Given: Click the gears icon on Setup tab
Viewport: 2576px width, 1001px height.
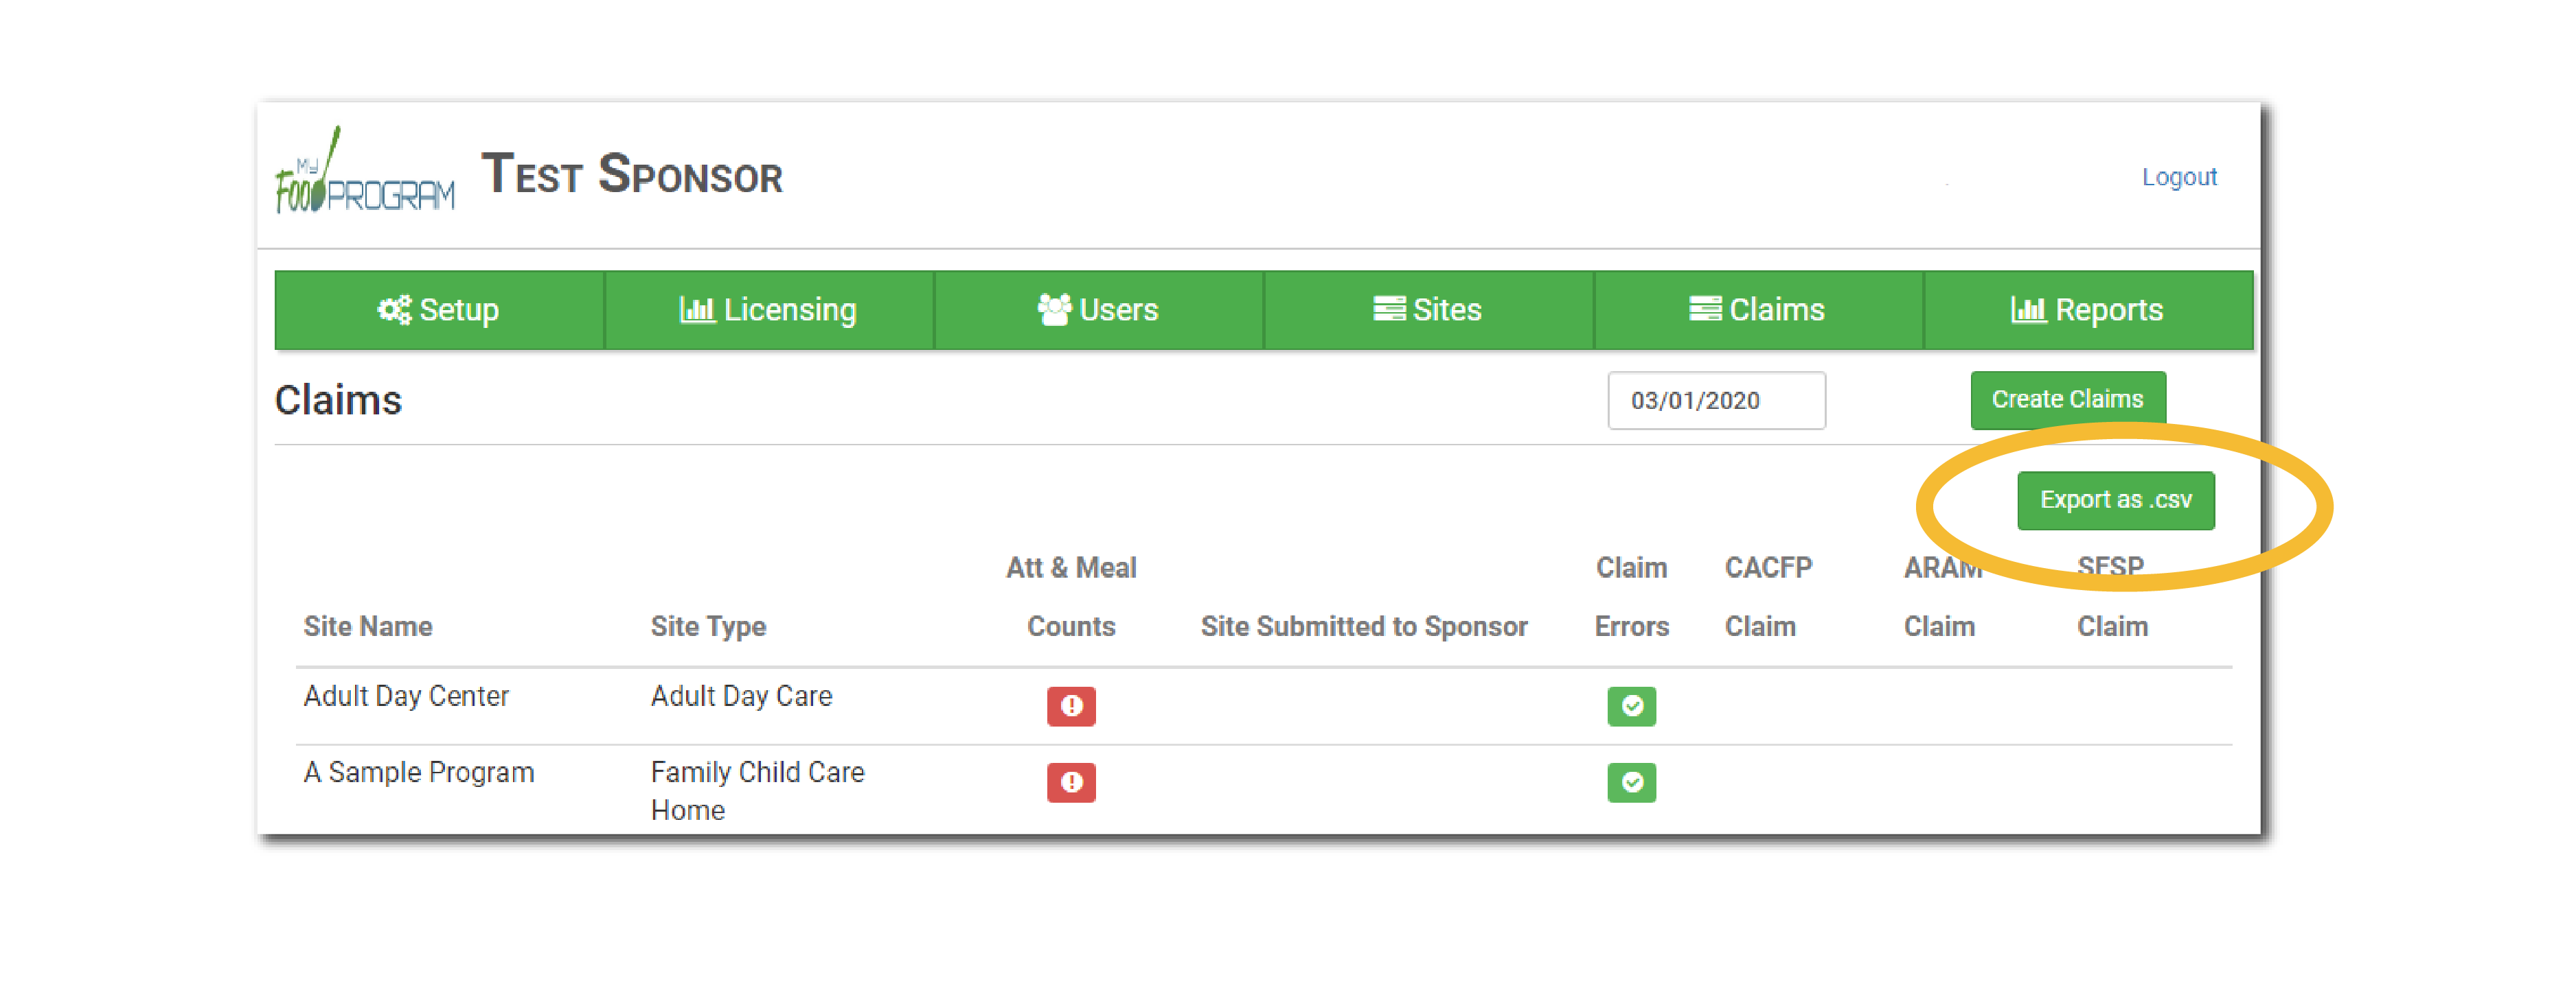Looking at the screenshot, I should tap(393, 309).
